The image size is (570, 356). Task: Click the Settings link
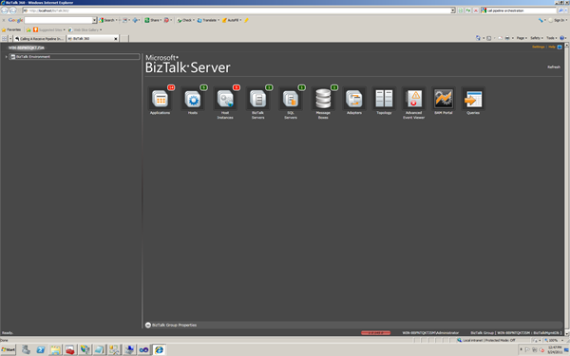(539, 47)
